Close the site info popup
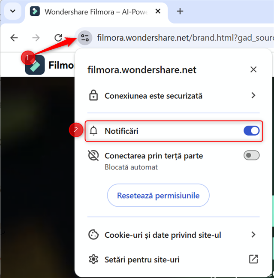274x278 pixels. tap(253, 69)
